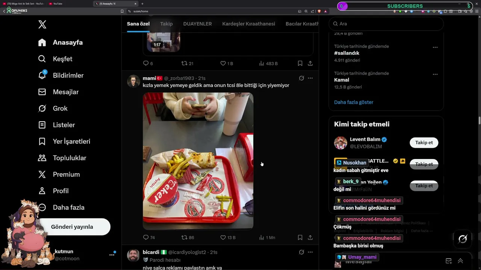Bookmark mami's post

[300, 237]
